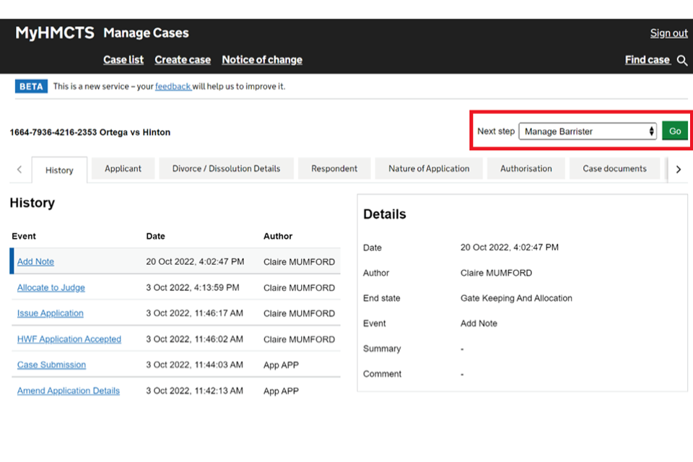The image size is (693, 462).
Task: Open Amend Application Details event
Action: pyautogui.click(x=69, y=391)
